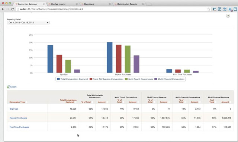Sort by Total Conversions Captured column

pos(68,101)
